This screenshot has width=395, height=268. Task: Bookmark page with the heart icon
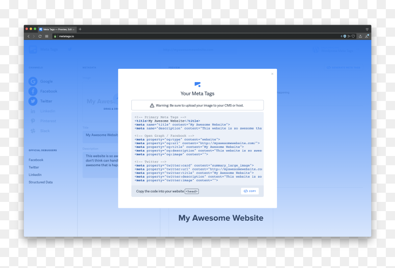[x=353, y=36]
